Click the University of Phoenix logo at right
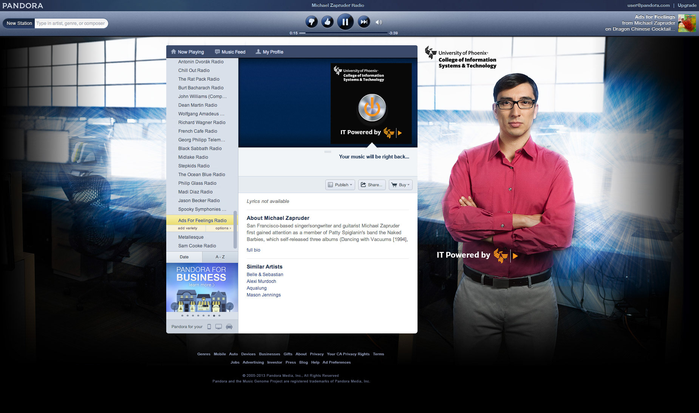Screen dimensions: 699x413 [461, 58]
